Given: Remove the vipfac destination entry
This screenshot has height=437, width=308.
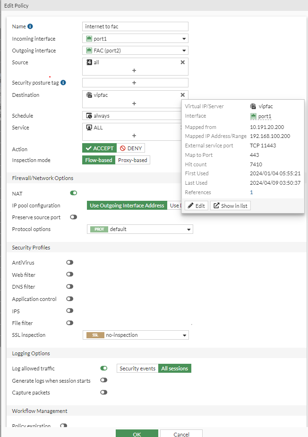Looking at the screenshot, I should [x=183, y=94].
